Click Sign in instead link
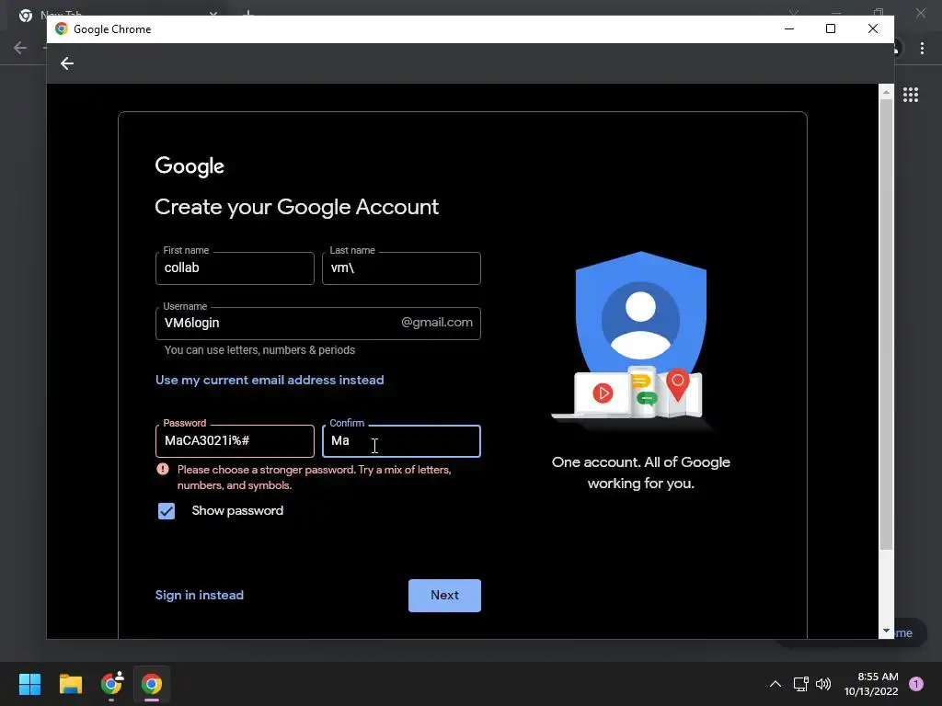Screen dimensions: 942x706 click(200, 595)
